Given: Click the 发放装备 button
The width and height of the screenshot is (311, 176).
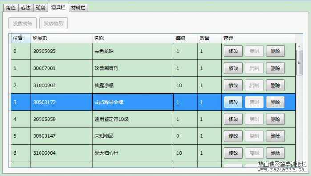Looking at the screenshot, I should tap(23, 24).
